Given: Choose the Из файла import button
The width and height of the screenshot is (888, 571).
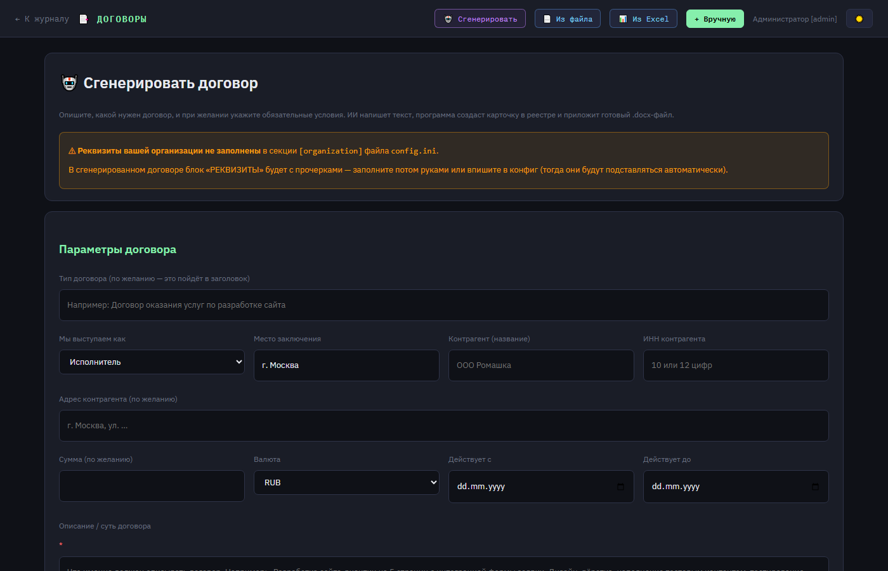Looking at the screenshot, I should pyautogui.click(x=568, y=19).
